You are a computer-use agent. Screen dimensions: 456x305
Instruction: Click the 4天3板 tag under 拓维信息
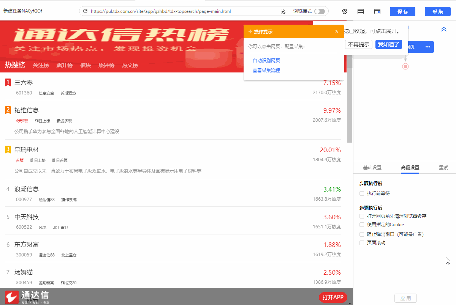22,121
